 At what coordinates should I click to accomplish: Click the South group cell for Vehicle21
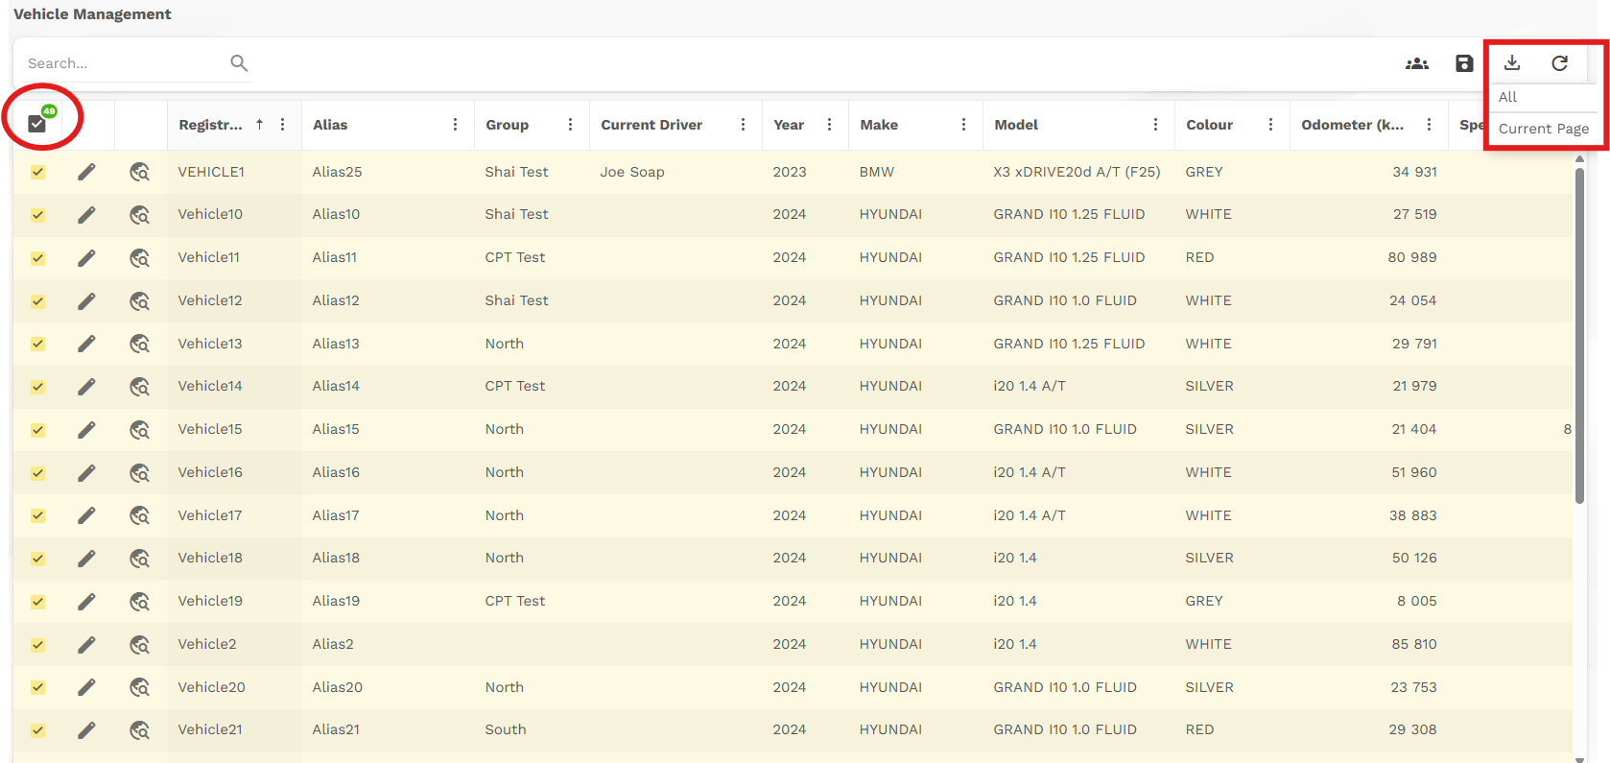[506, 729]
